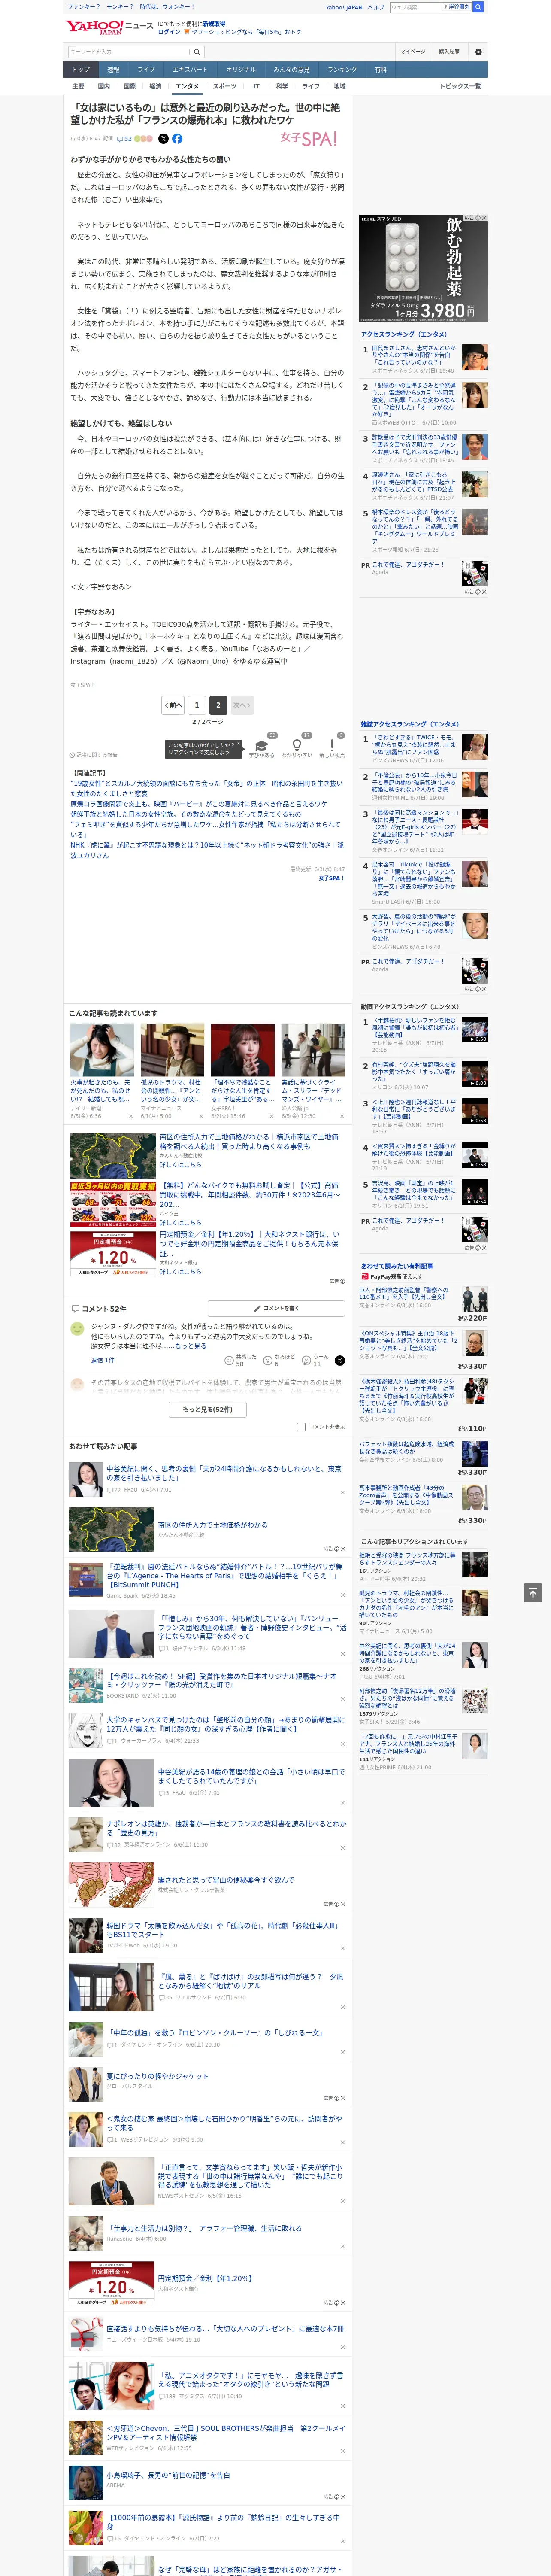Click the ウェブ検索 input field
Image resolution: width=551 pixels, height=2576 pixels.
(x=415, y=7)
